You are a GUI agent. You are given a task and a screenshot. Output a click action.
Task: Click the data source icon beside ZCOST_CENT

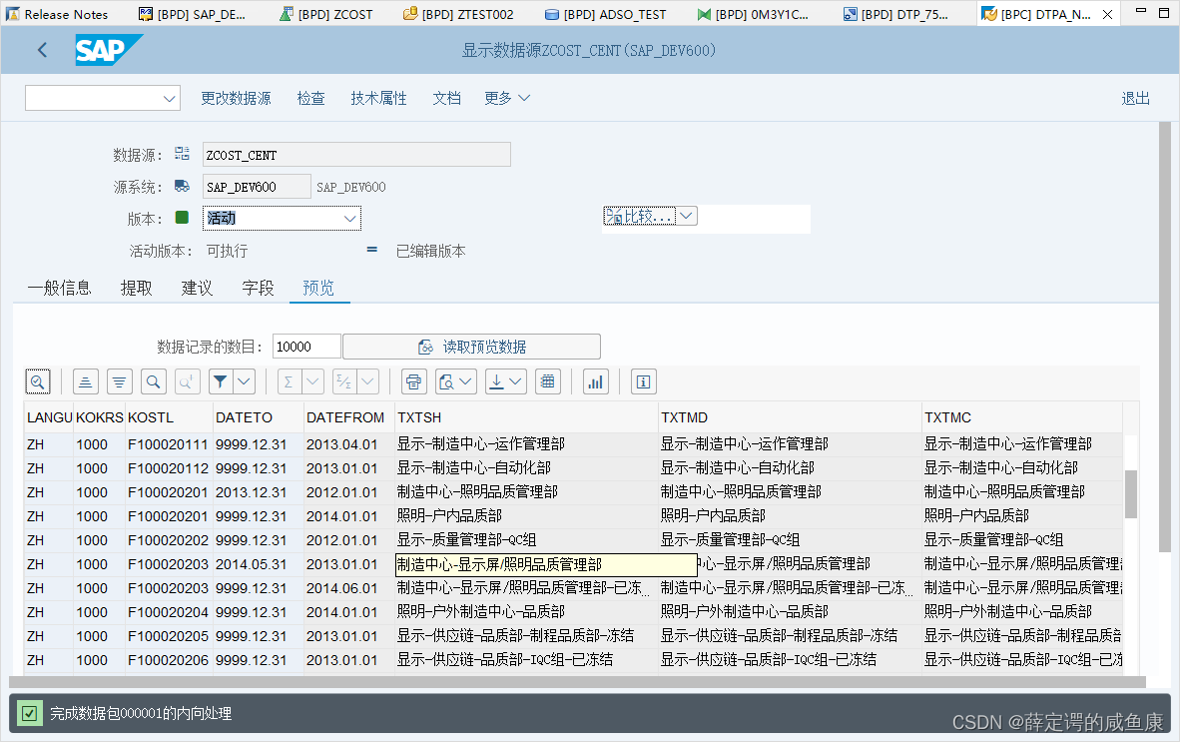tap(182, 154)
